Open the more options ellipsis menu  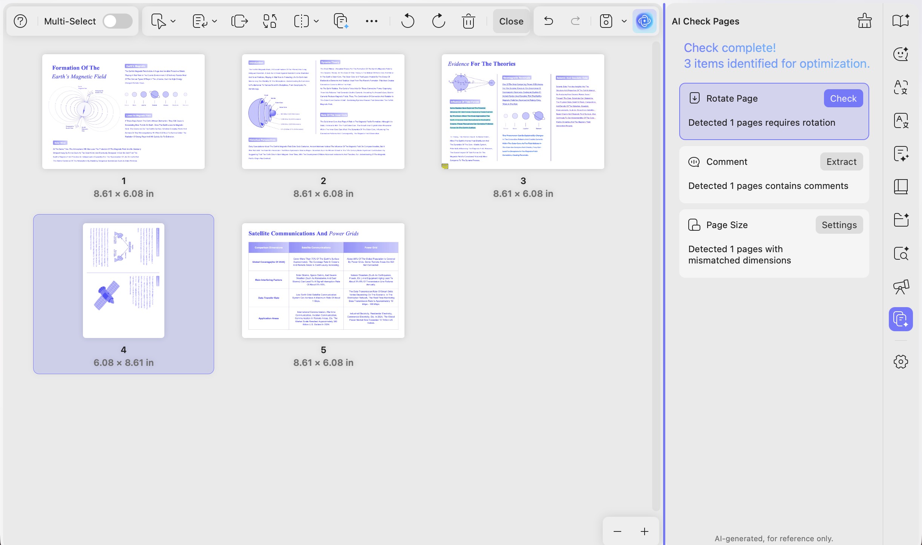click(x=371, y=21)
